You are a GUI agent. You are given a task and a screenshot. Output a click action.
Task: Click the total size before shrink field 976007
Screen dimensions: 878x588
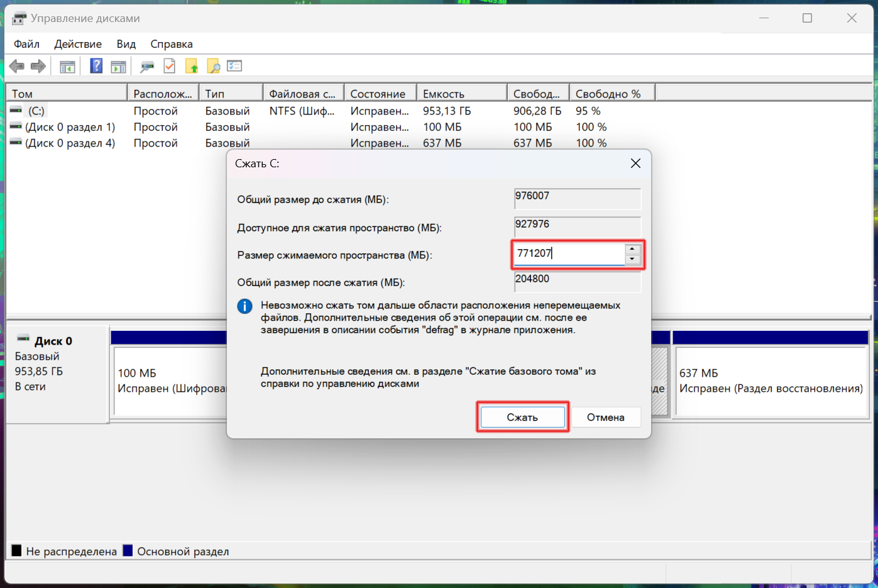point(578,198)
